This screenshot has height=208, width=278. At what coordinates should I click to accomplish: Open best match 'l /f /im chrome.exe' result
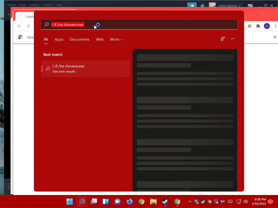click(x=86, y=69)
